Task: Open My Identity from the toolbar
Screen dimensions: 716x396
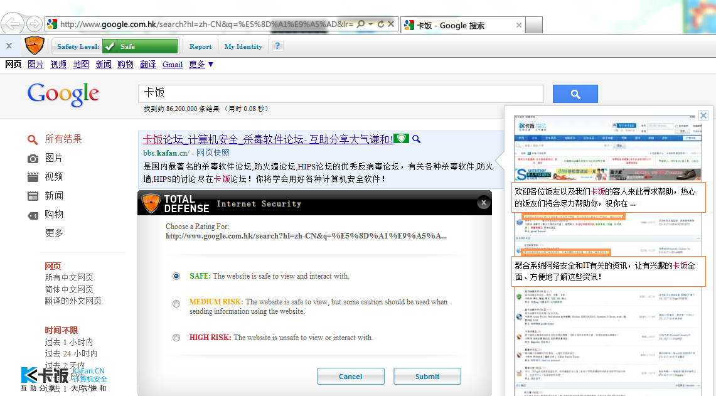Action: click(x=243, y=46)
